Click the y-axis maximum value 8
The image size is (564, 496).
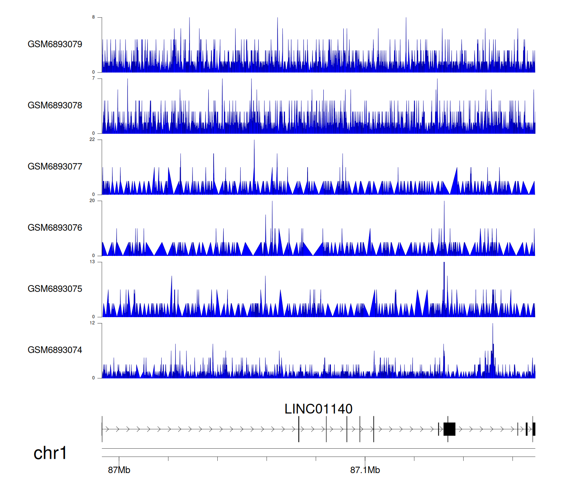pos(94,17)
